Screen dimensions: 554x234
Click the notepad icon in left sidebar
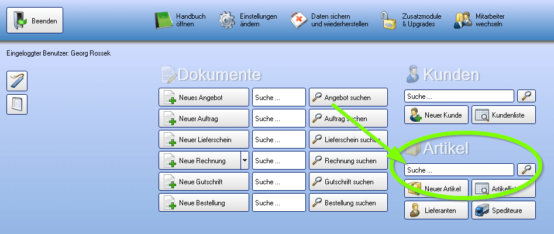click(x=17, y=104)
